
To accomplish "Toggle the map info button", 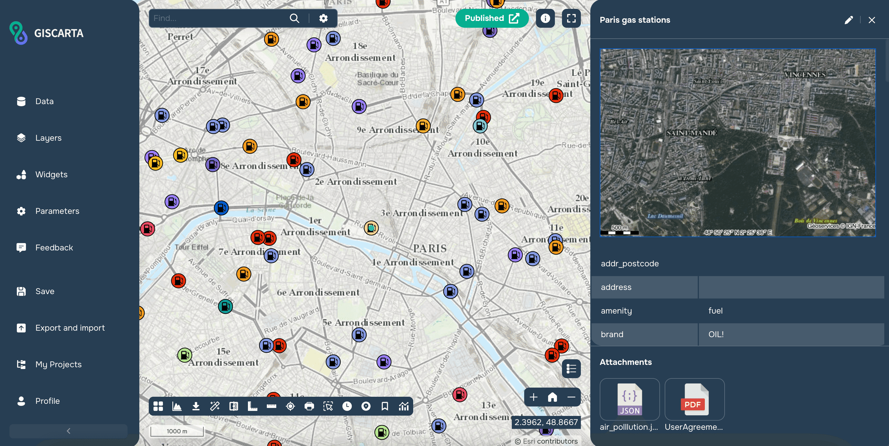I will point(545,18).
